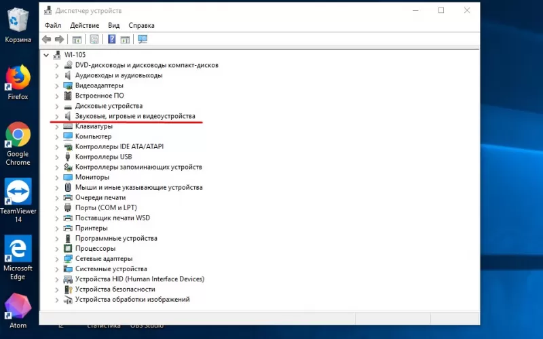543x339 pixels.
Task: Select Контроллеры запоминающих устройств row
Action: [138, 167]
